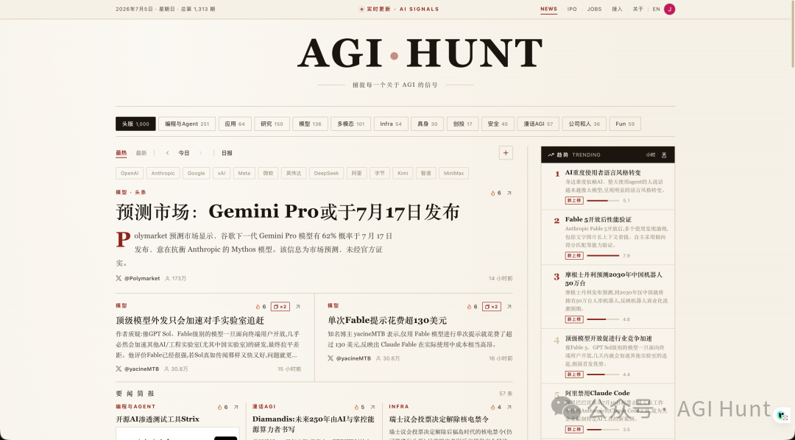Open external arrow on 瑞士议会 brief

pyautogui.click(x=509, y=407)
